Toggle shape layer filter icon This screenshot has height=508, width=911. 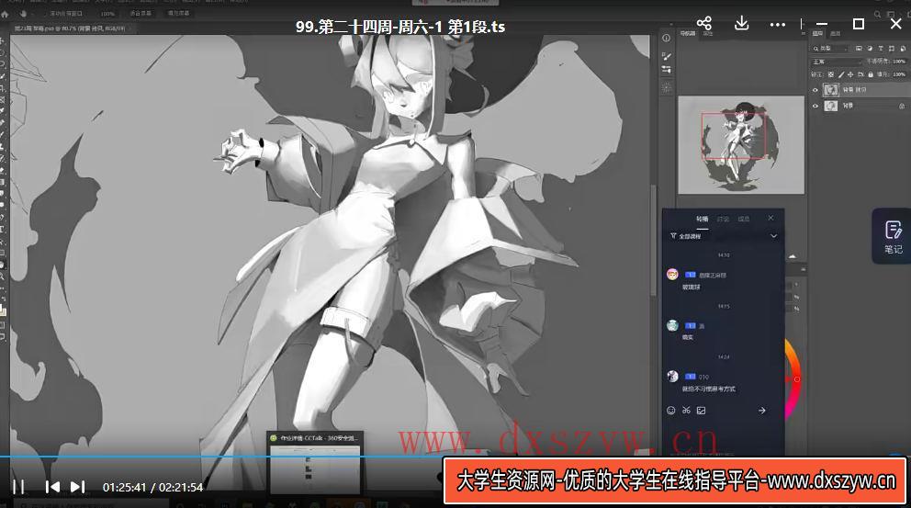(x=891, y=49)
